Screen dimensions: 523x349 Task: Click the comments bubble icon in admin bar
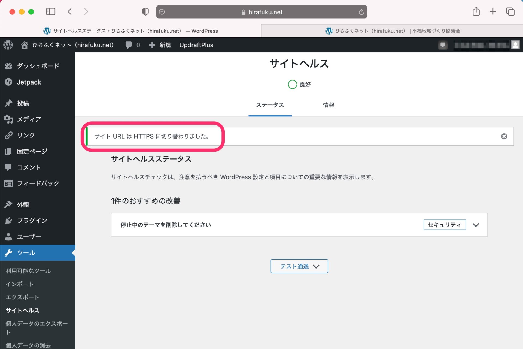pos(129,45)
